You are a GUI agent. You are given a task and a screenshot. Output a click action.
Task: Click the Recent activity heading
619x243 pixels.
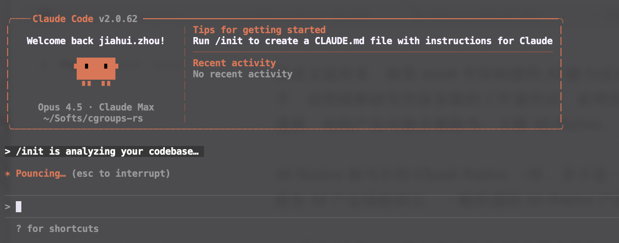click(234, 63)
